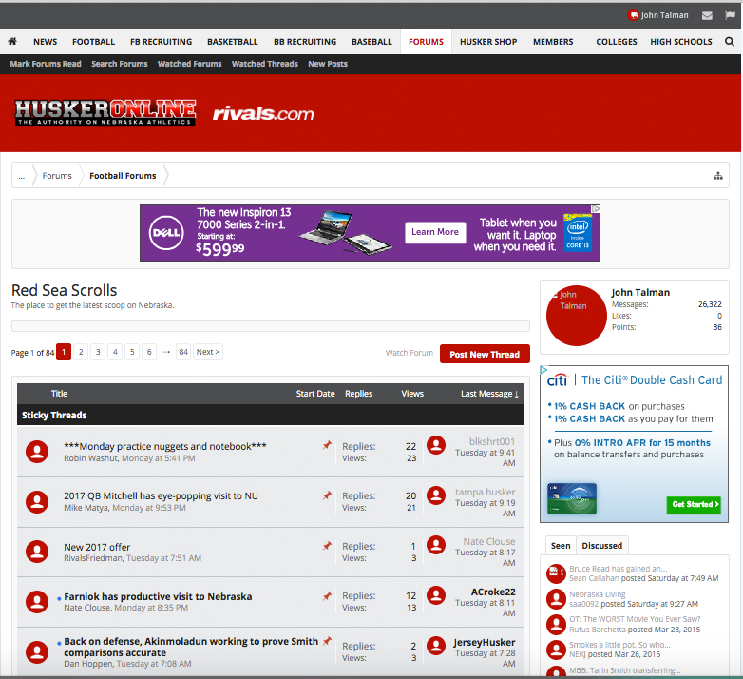
Task: Click blkshrt001 last poster avatar
Action: pyautogui.click(x=436, y=445)
